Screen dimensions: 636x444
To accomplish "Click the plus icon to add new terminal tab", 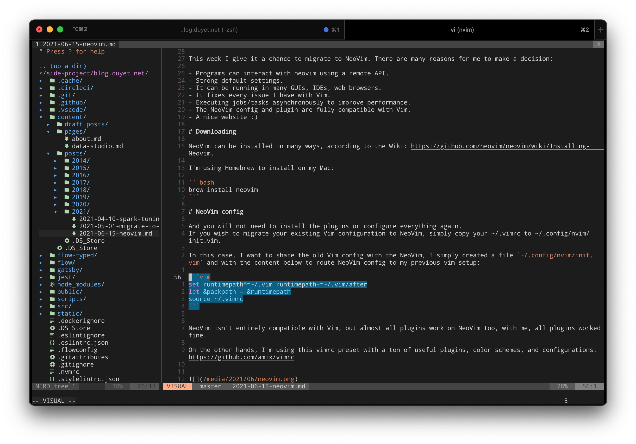I will [x=600, y=30].
